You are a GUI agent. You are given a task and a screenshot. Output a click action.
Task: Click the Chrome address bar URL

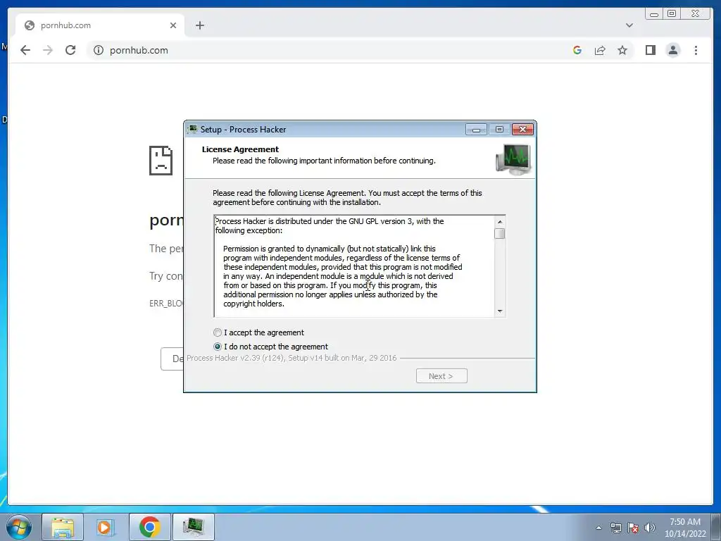tap(139, 50)
